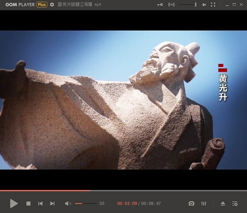Screen dimensions: 247x213
Task: Click the video file title text
Action: pos(79,5)
